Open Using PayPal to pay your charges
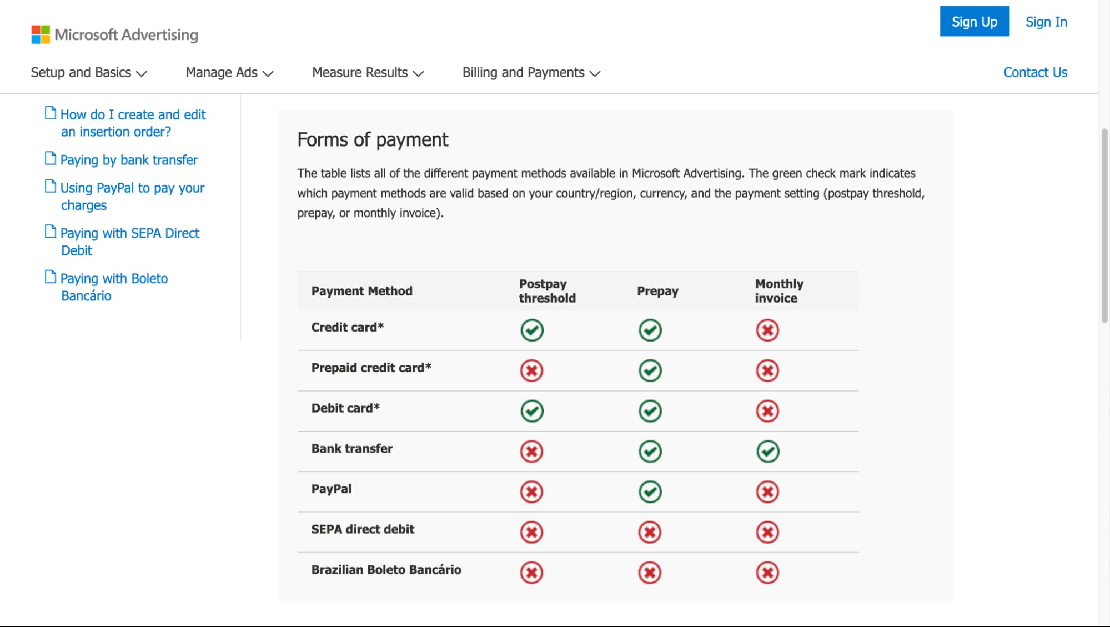The width and height of the screenshot is (1110, 627). [132, 197]
